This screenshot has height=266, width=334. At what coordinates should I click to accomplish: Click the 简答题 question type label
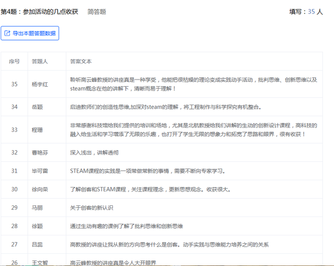point(97,12)
